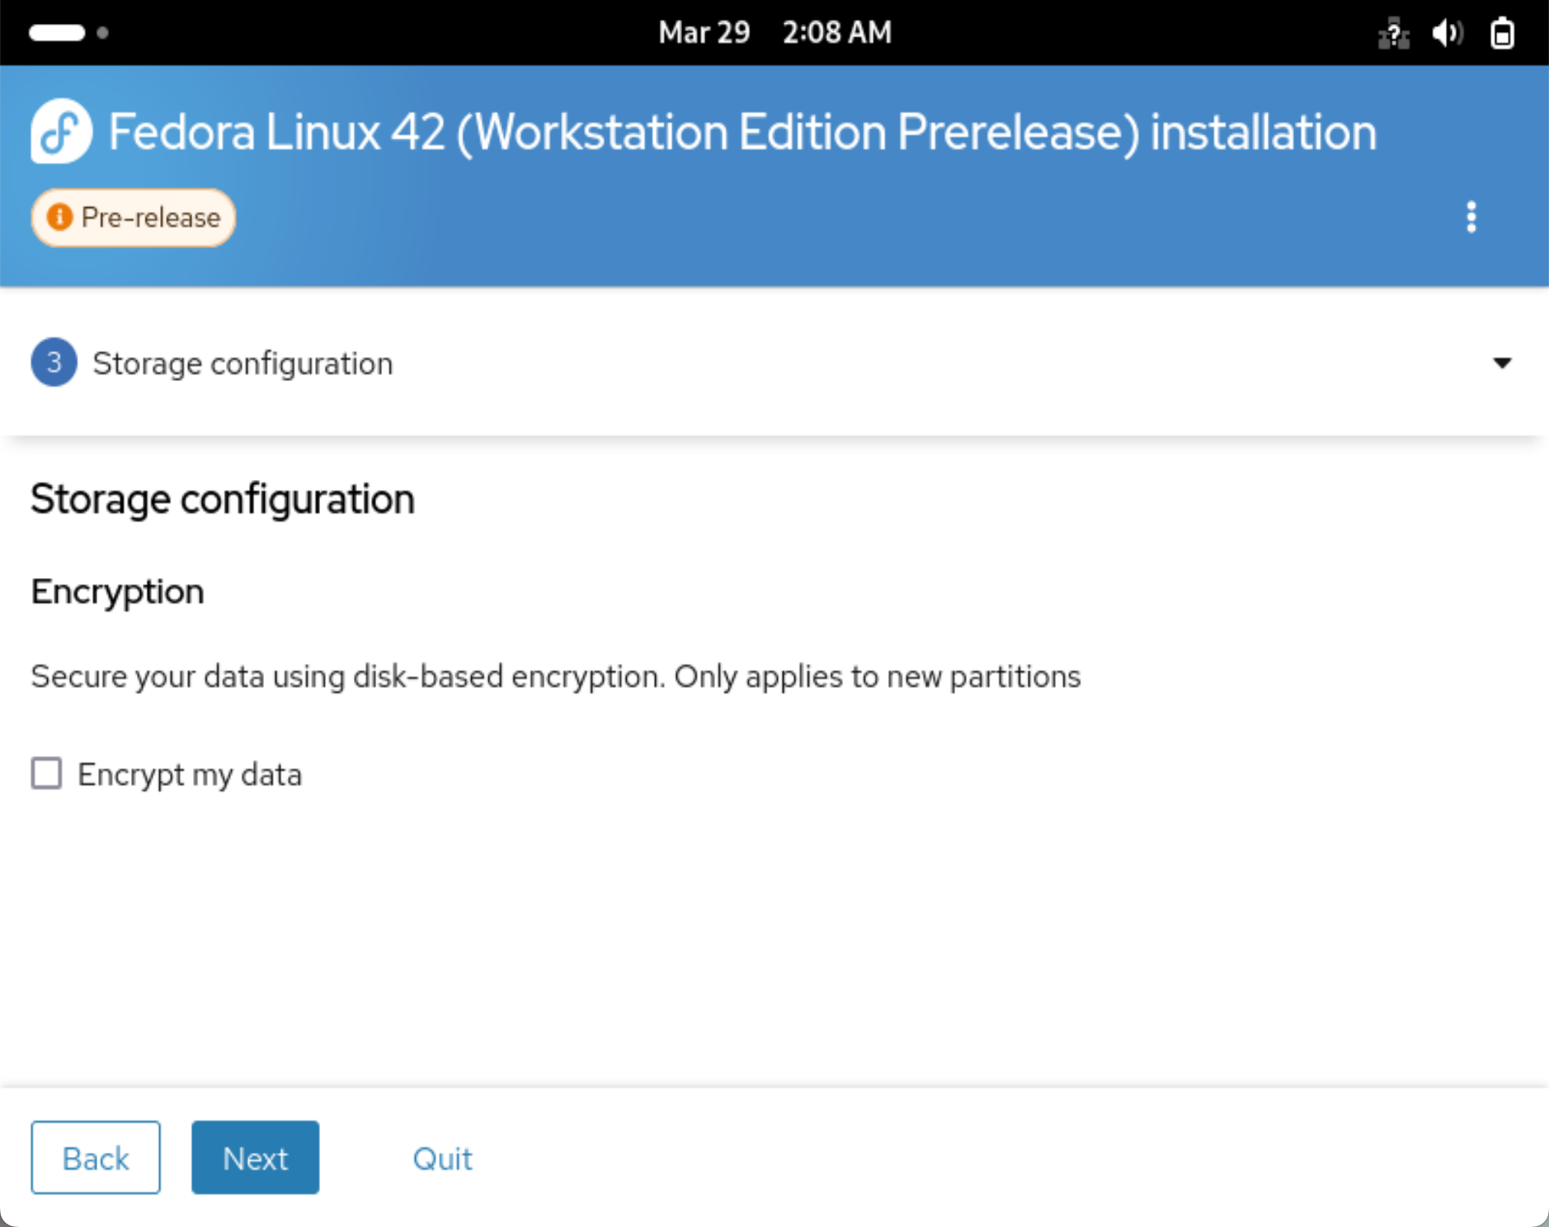The height and width of the screenshot is (1227, 1549).
Task: Enable the Encrypt my data checkbox
Action: (47, 773)
